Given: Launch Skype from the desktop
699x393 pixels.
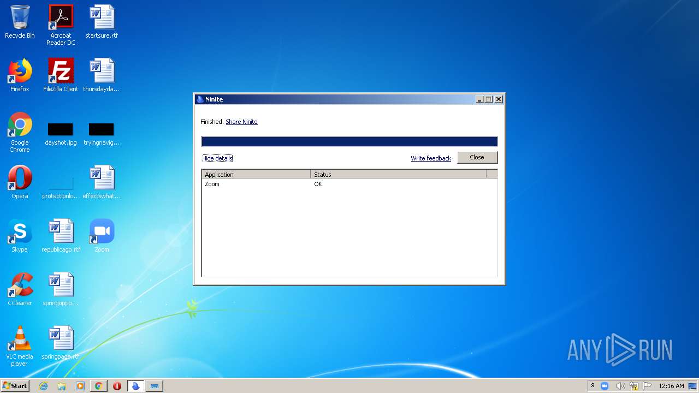Looking at the screenshot, I should (20, 236).
